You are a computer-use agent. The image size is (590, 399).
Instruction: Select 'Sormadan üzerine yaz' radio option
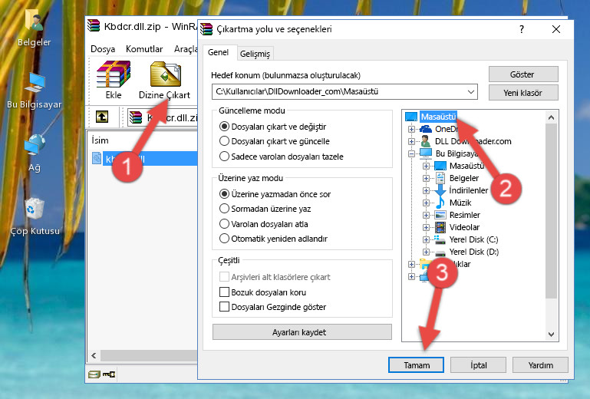224,209
